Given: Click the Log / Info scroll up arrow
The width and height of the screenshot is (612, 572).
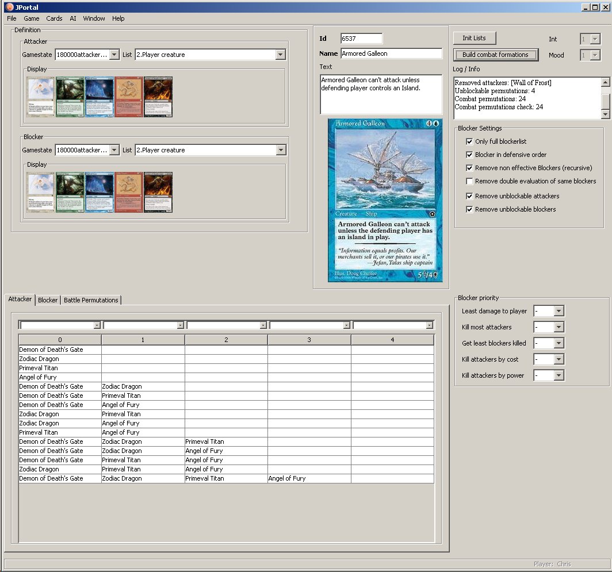Looking at the screenshot, I should (605, 82).
